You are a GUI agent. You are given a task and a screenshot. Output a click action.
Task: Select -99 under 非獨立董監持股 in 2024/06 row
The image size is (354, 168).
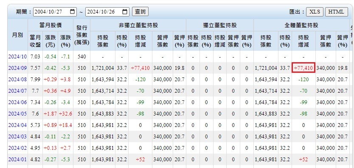tap(140, 102)
